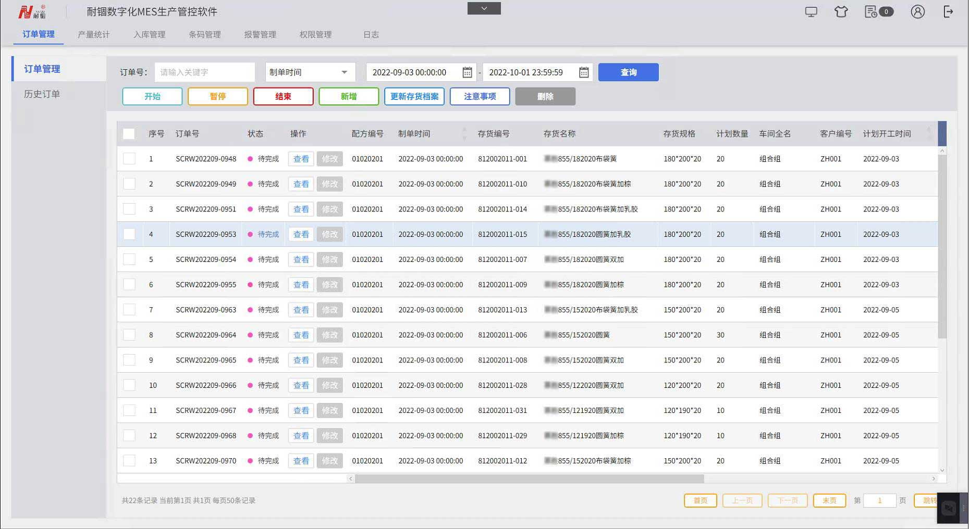This screenshot has width=969, height=529.
Task: Go to 首页 first page
Action: pos(700,500)
